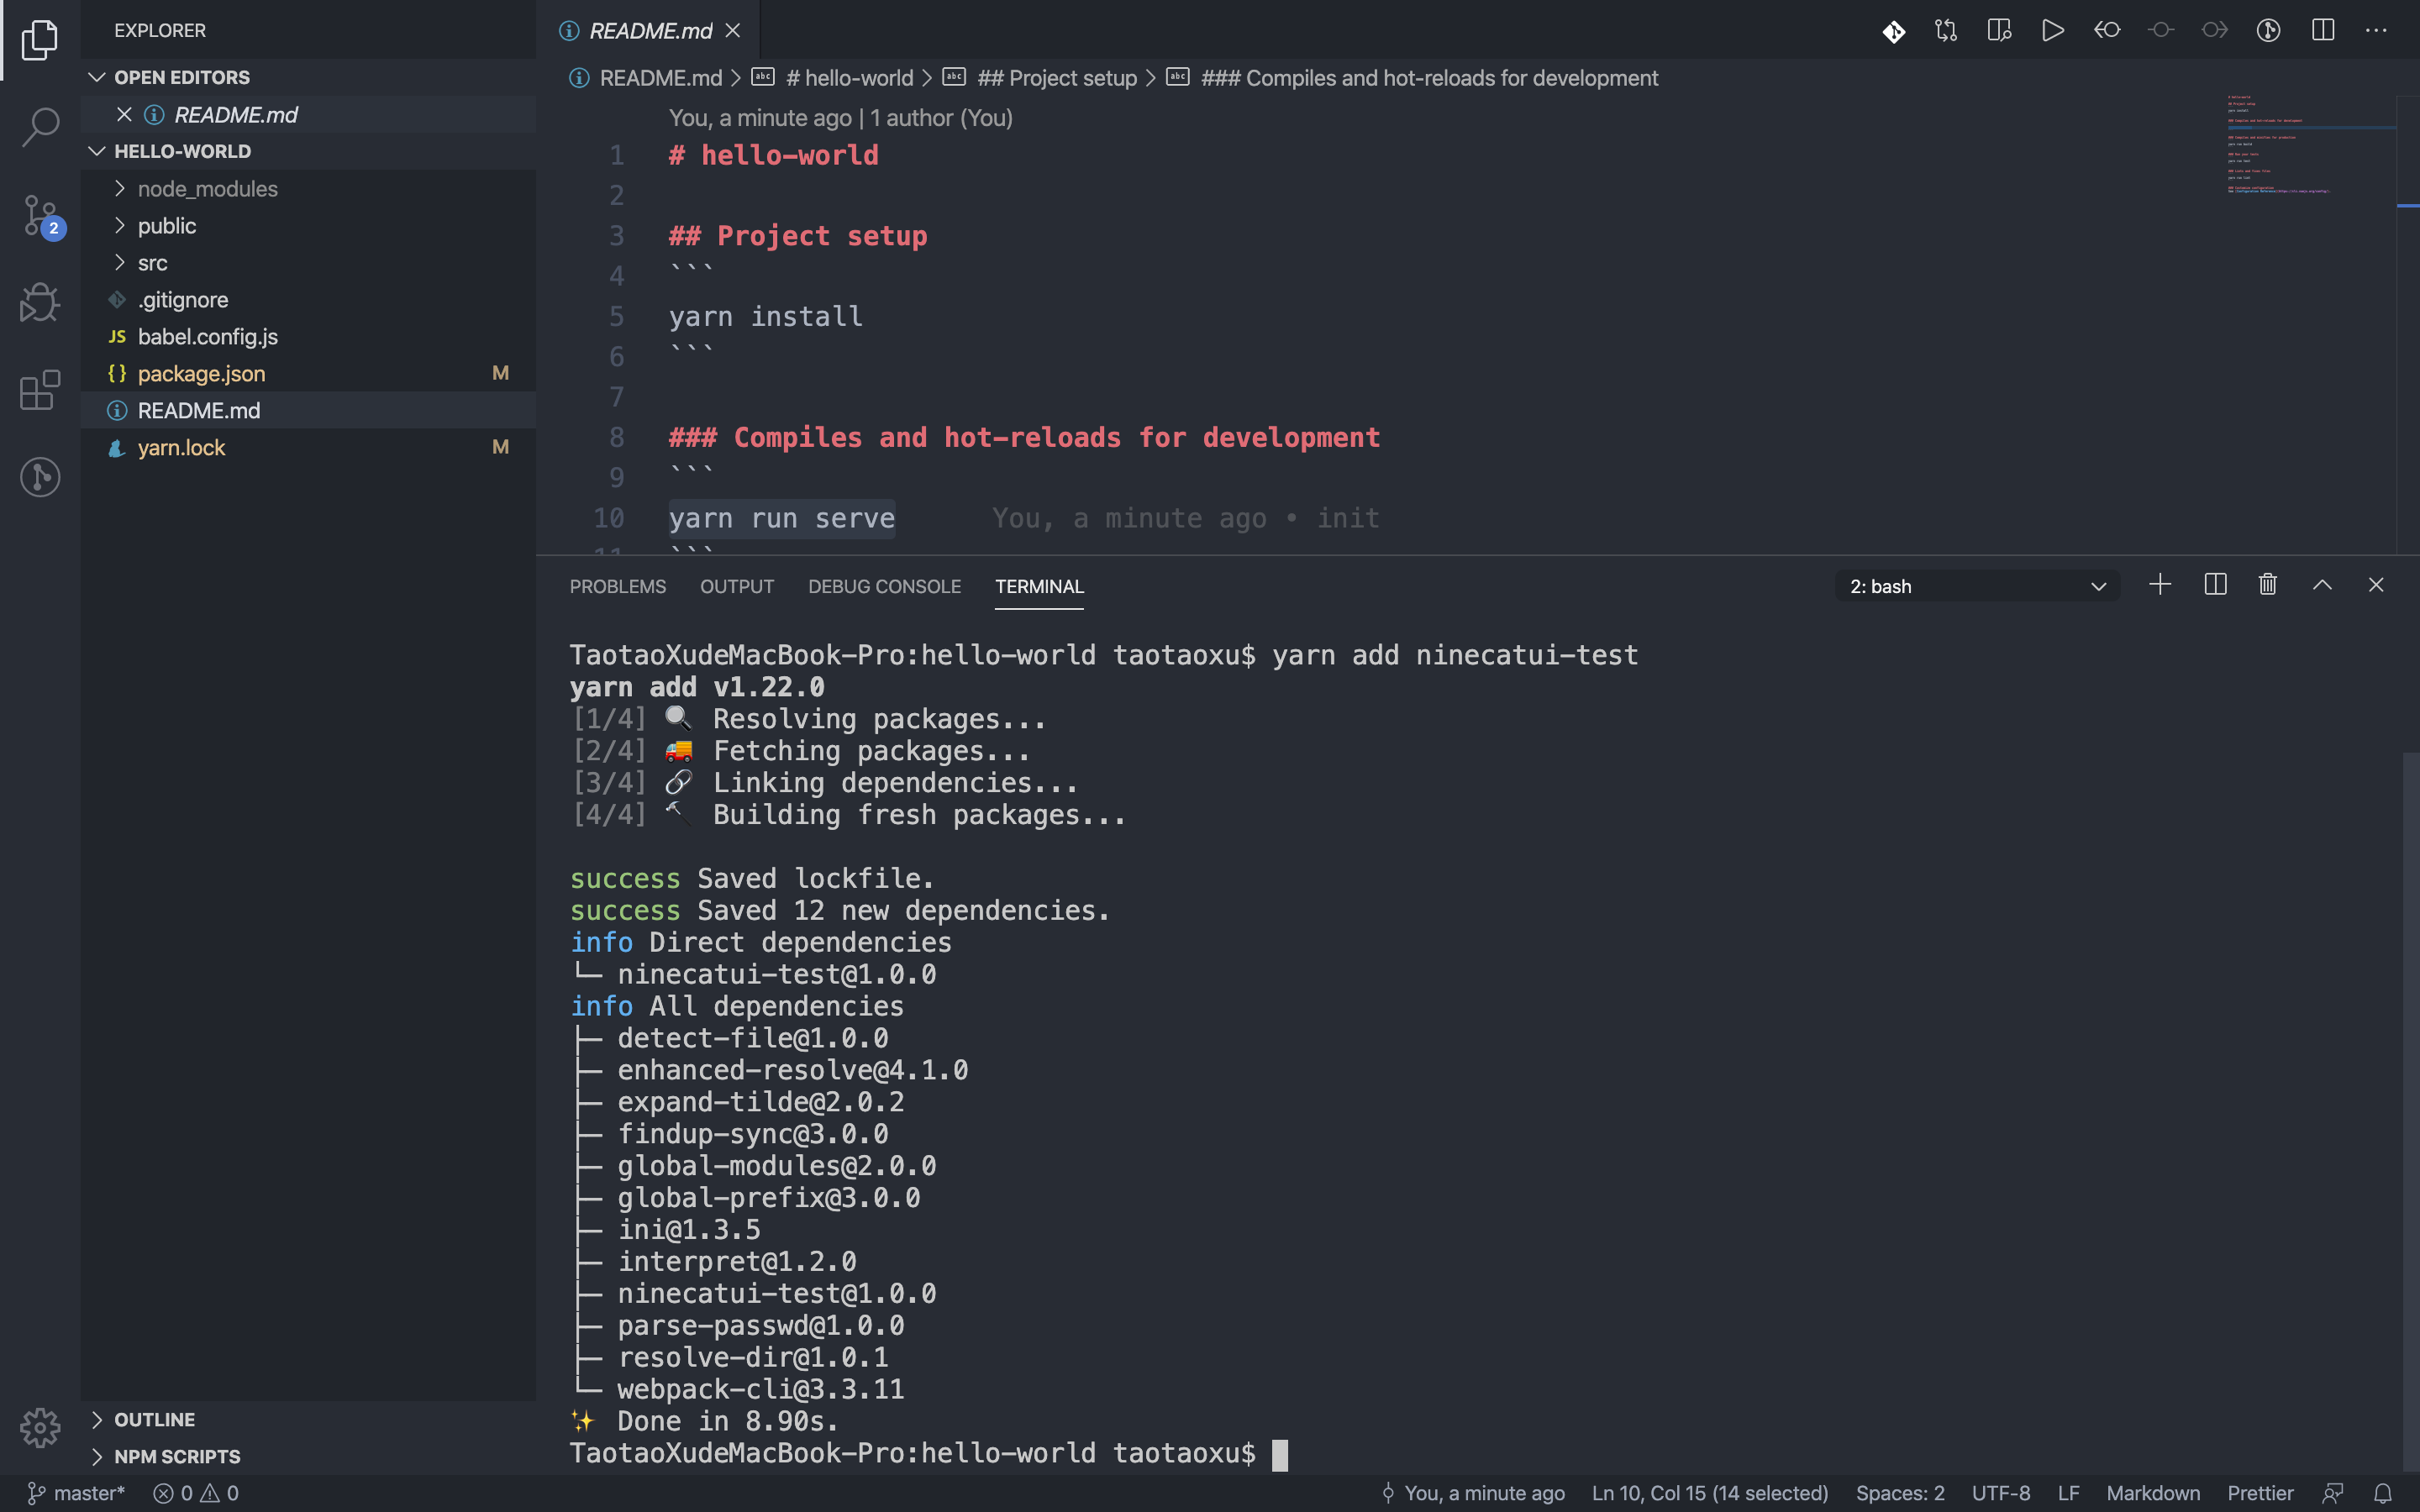The height and width of the screenshot is (1512, 2420).
Task: Open the Explorer view in activity bar
Action: 40,40
